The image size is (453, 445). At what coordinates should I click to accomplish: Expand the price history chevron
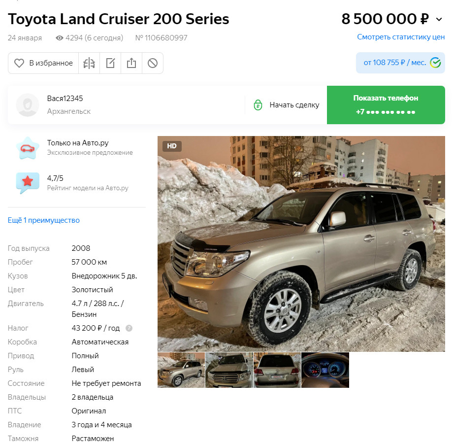click(x=439, y=19)
